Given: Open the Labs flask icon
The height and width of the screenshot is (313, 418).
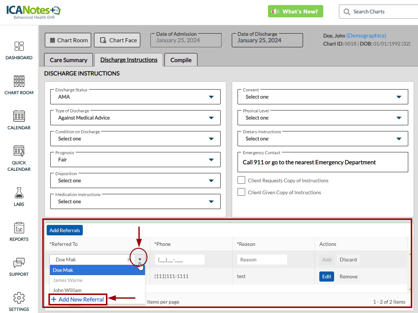Looking at the screenshot, I should tap(19, 193).
